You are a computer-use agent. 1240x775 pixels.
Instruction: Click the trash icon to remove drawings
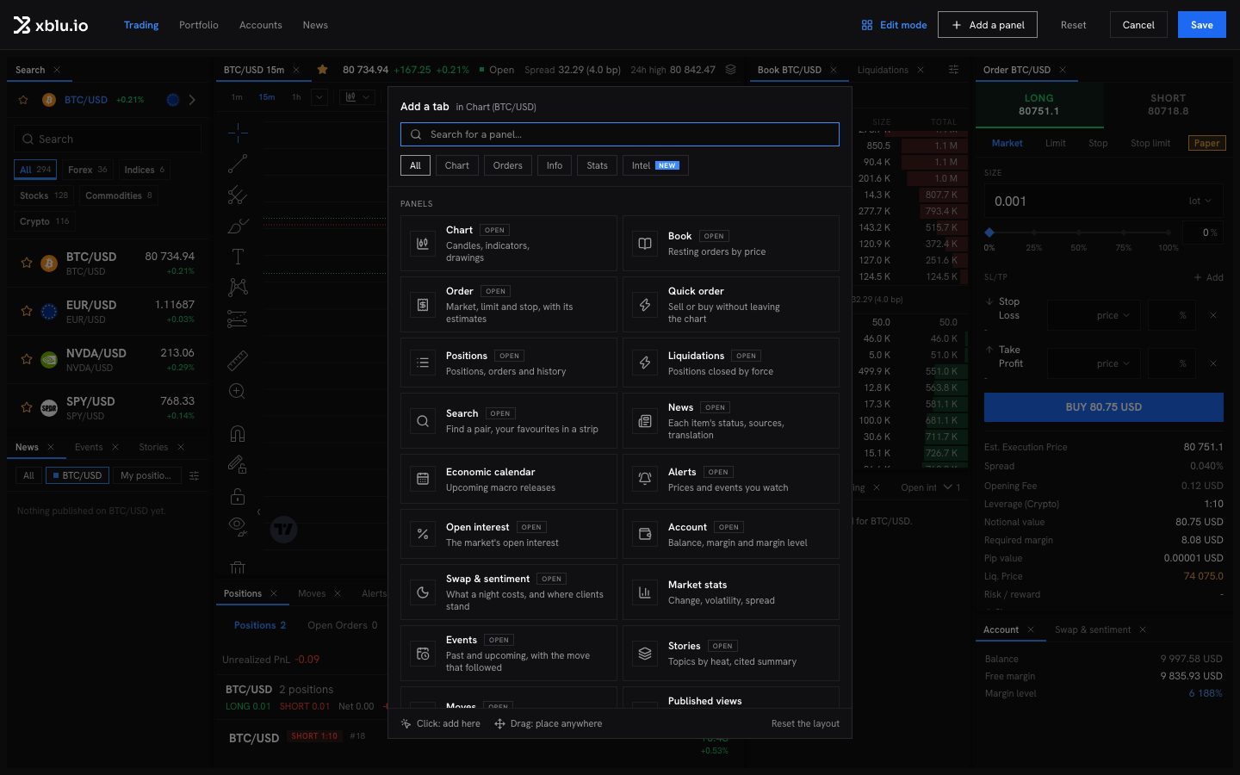pos(238,567)
